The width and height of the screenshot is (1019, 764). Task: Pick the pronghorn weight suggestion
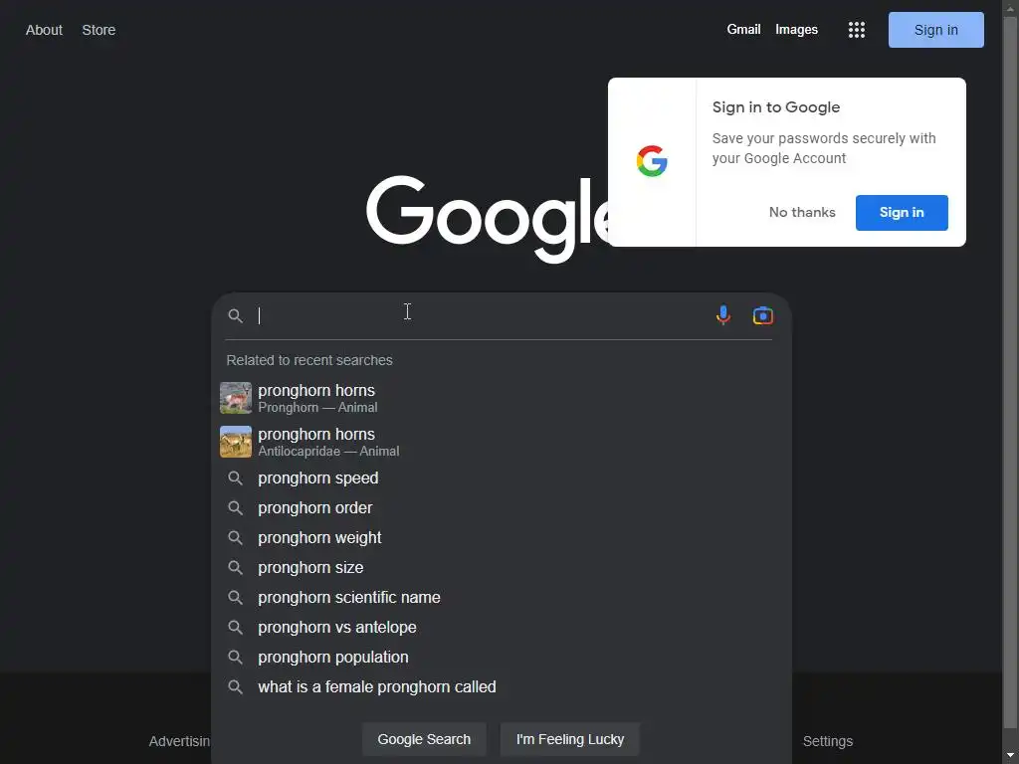point(502,538)
